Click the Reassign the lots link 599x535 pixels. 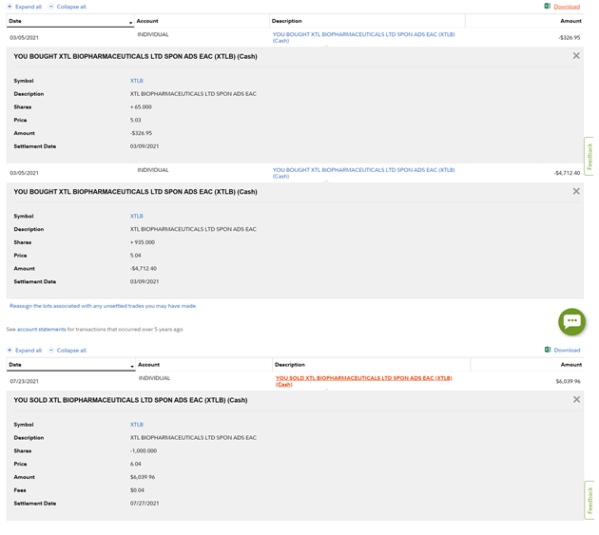103,306
